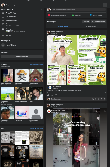Screen dimensions: 110x167
Task: Switch to Tampilan Kisi tab
Action: click(91, 26)
